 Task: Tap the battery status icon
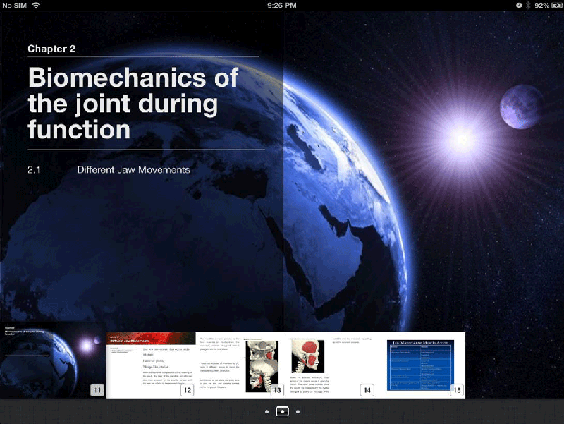pyautogui.click(x=557, y=6)
